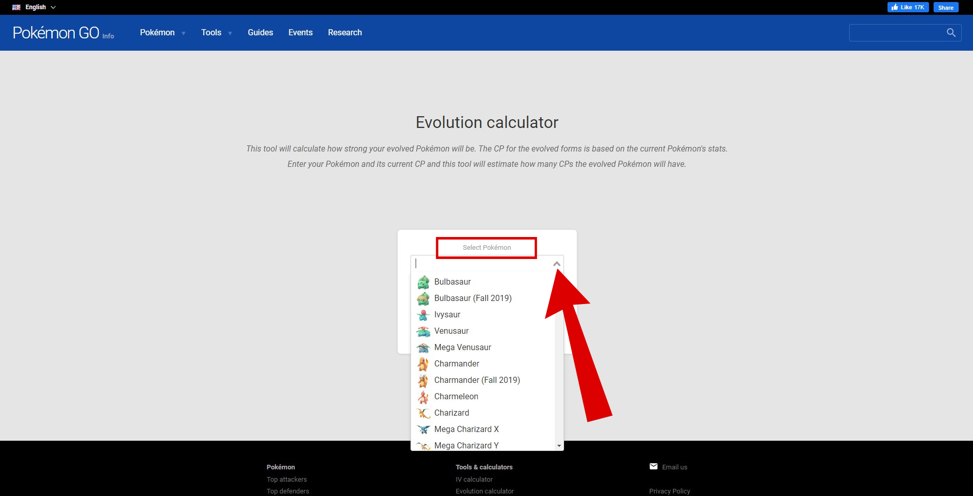
Task: Pick Venusaur in the Pokémon list
Action: point(483,331)
